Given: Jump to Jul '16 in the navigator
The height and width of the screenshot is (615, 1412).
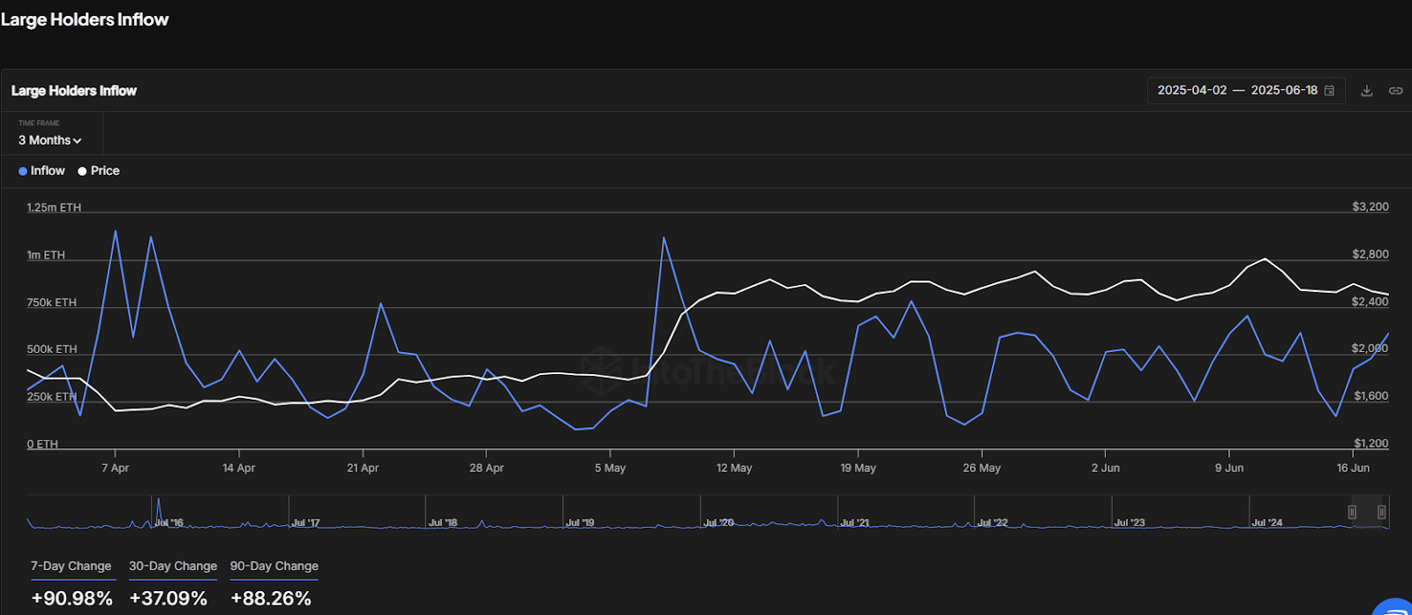Looking at the screenshot, I should pyautogui.click(x=169, y=523).
